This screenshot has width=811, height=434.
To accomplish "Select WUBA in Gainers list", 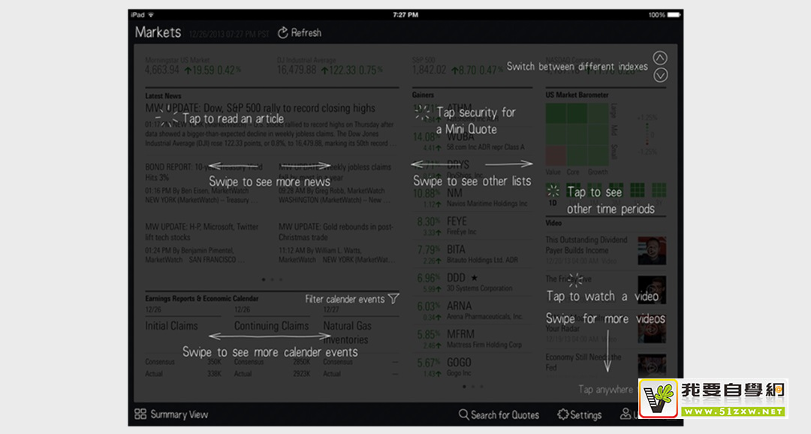I will coord(472,142).
